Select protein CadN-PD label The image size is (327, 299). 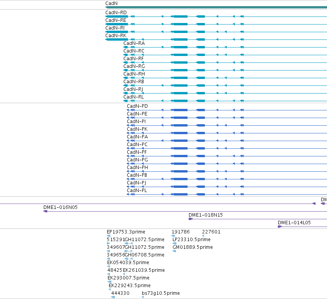coord(138,106)
